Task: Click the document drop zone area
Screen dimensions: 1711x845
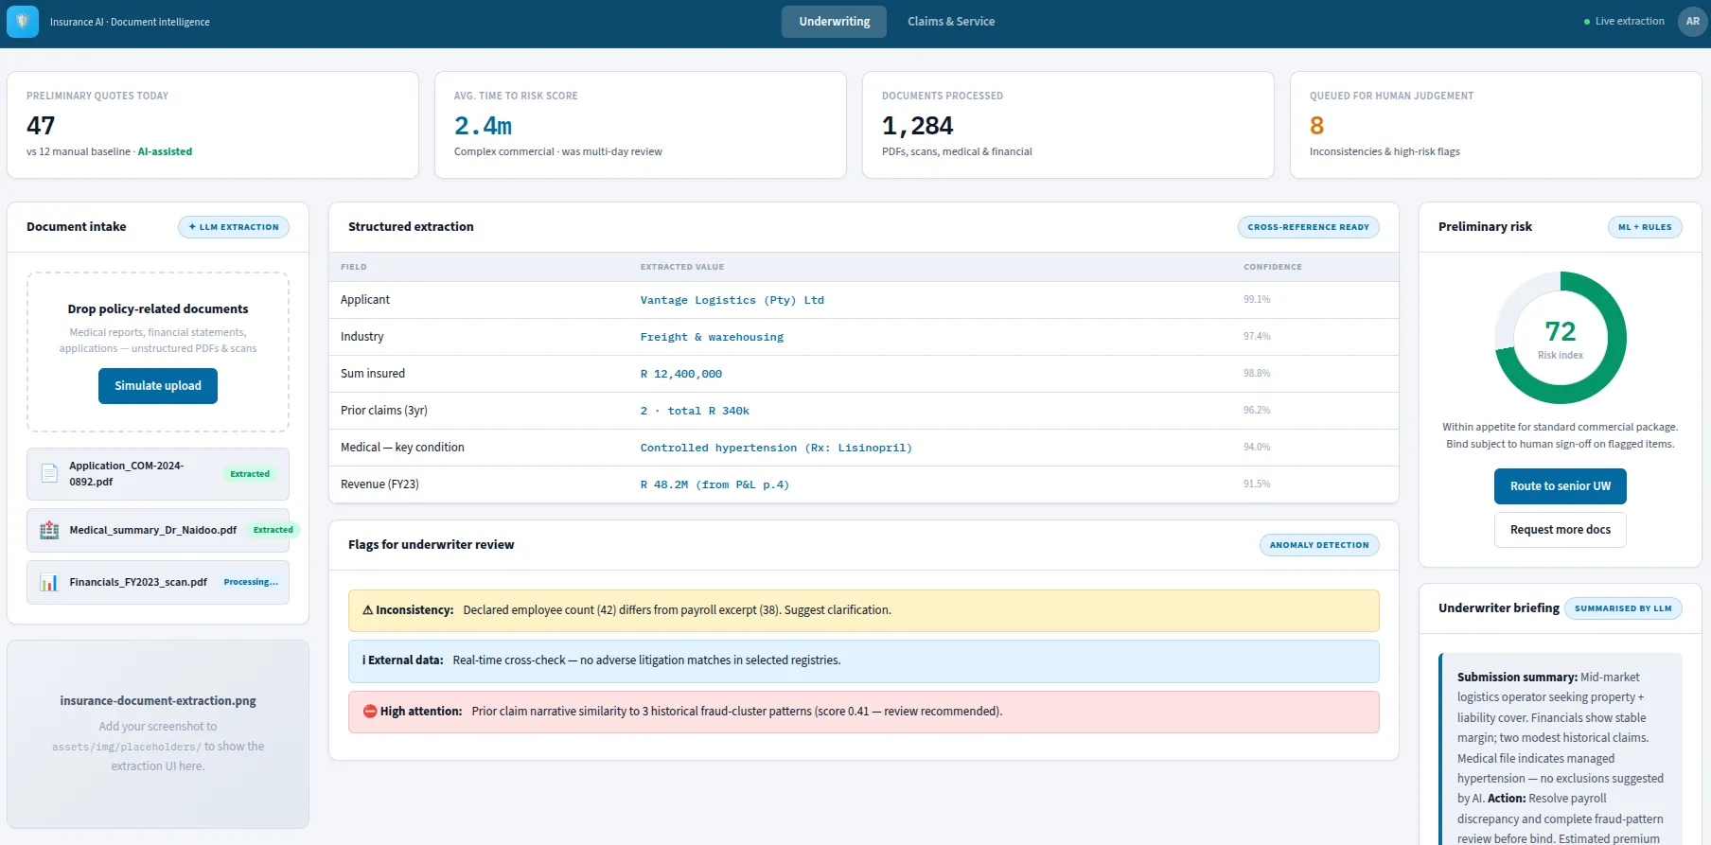Action: tap(158, 352)
